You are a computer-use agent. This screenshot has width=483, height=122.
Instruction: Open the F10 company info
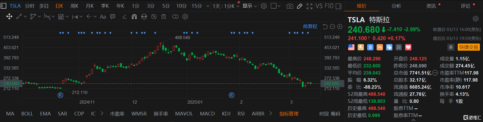[329, 6]
